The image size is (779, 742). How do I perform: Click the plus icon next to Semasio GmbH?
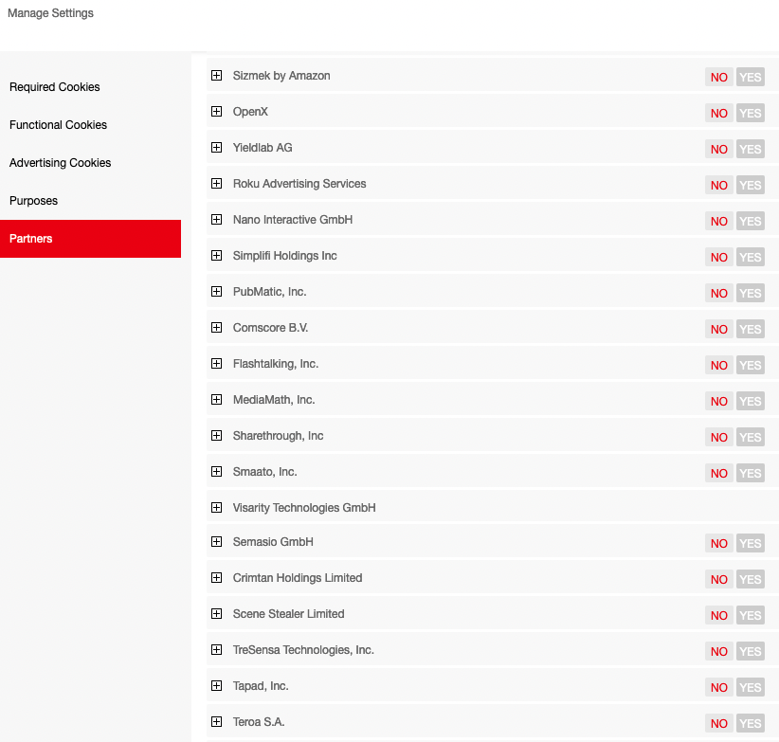(x=216, y=542)
